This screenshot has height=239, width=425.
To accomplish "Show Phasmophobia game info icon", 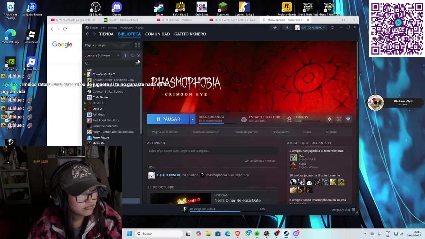I will [x=339, y=119].
